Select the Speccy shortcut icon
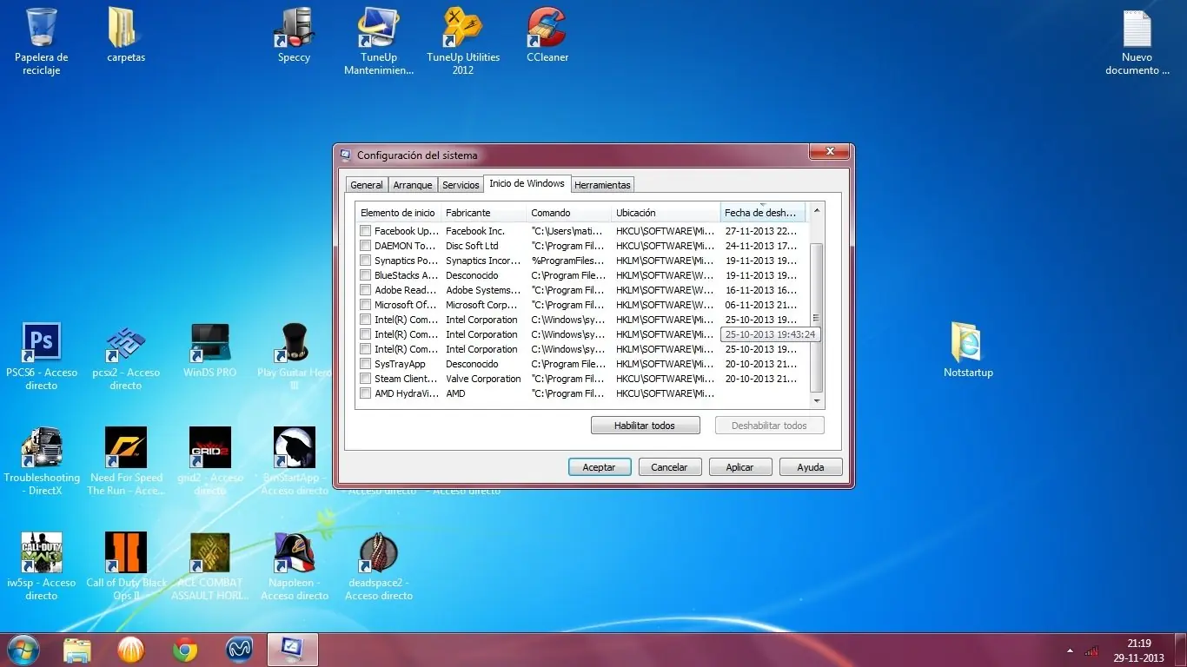The width and height of the screenshot is (1187, 667). (x=294, y=35)
